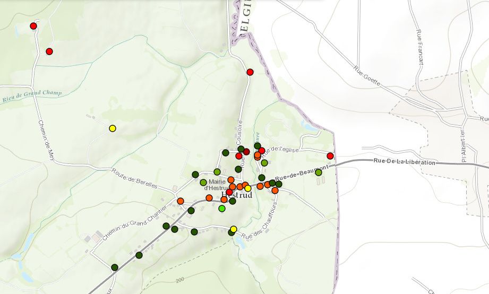Click the Mairie d'Hestrud place label
489x294 pixels.
click(217, 184)
